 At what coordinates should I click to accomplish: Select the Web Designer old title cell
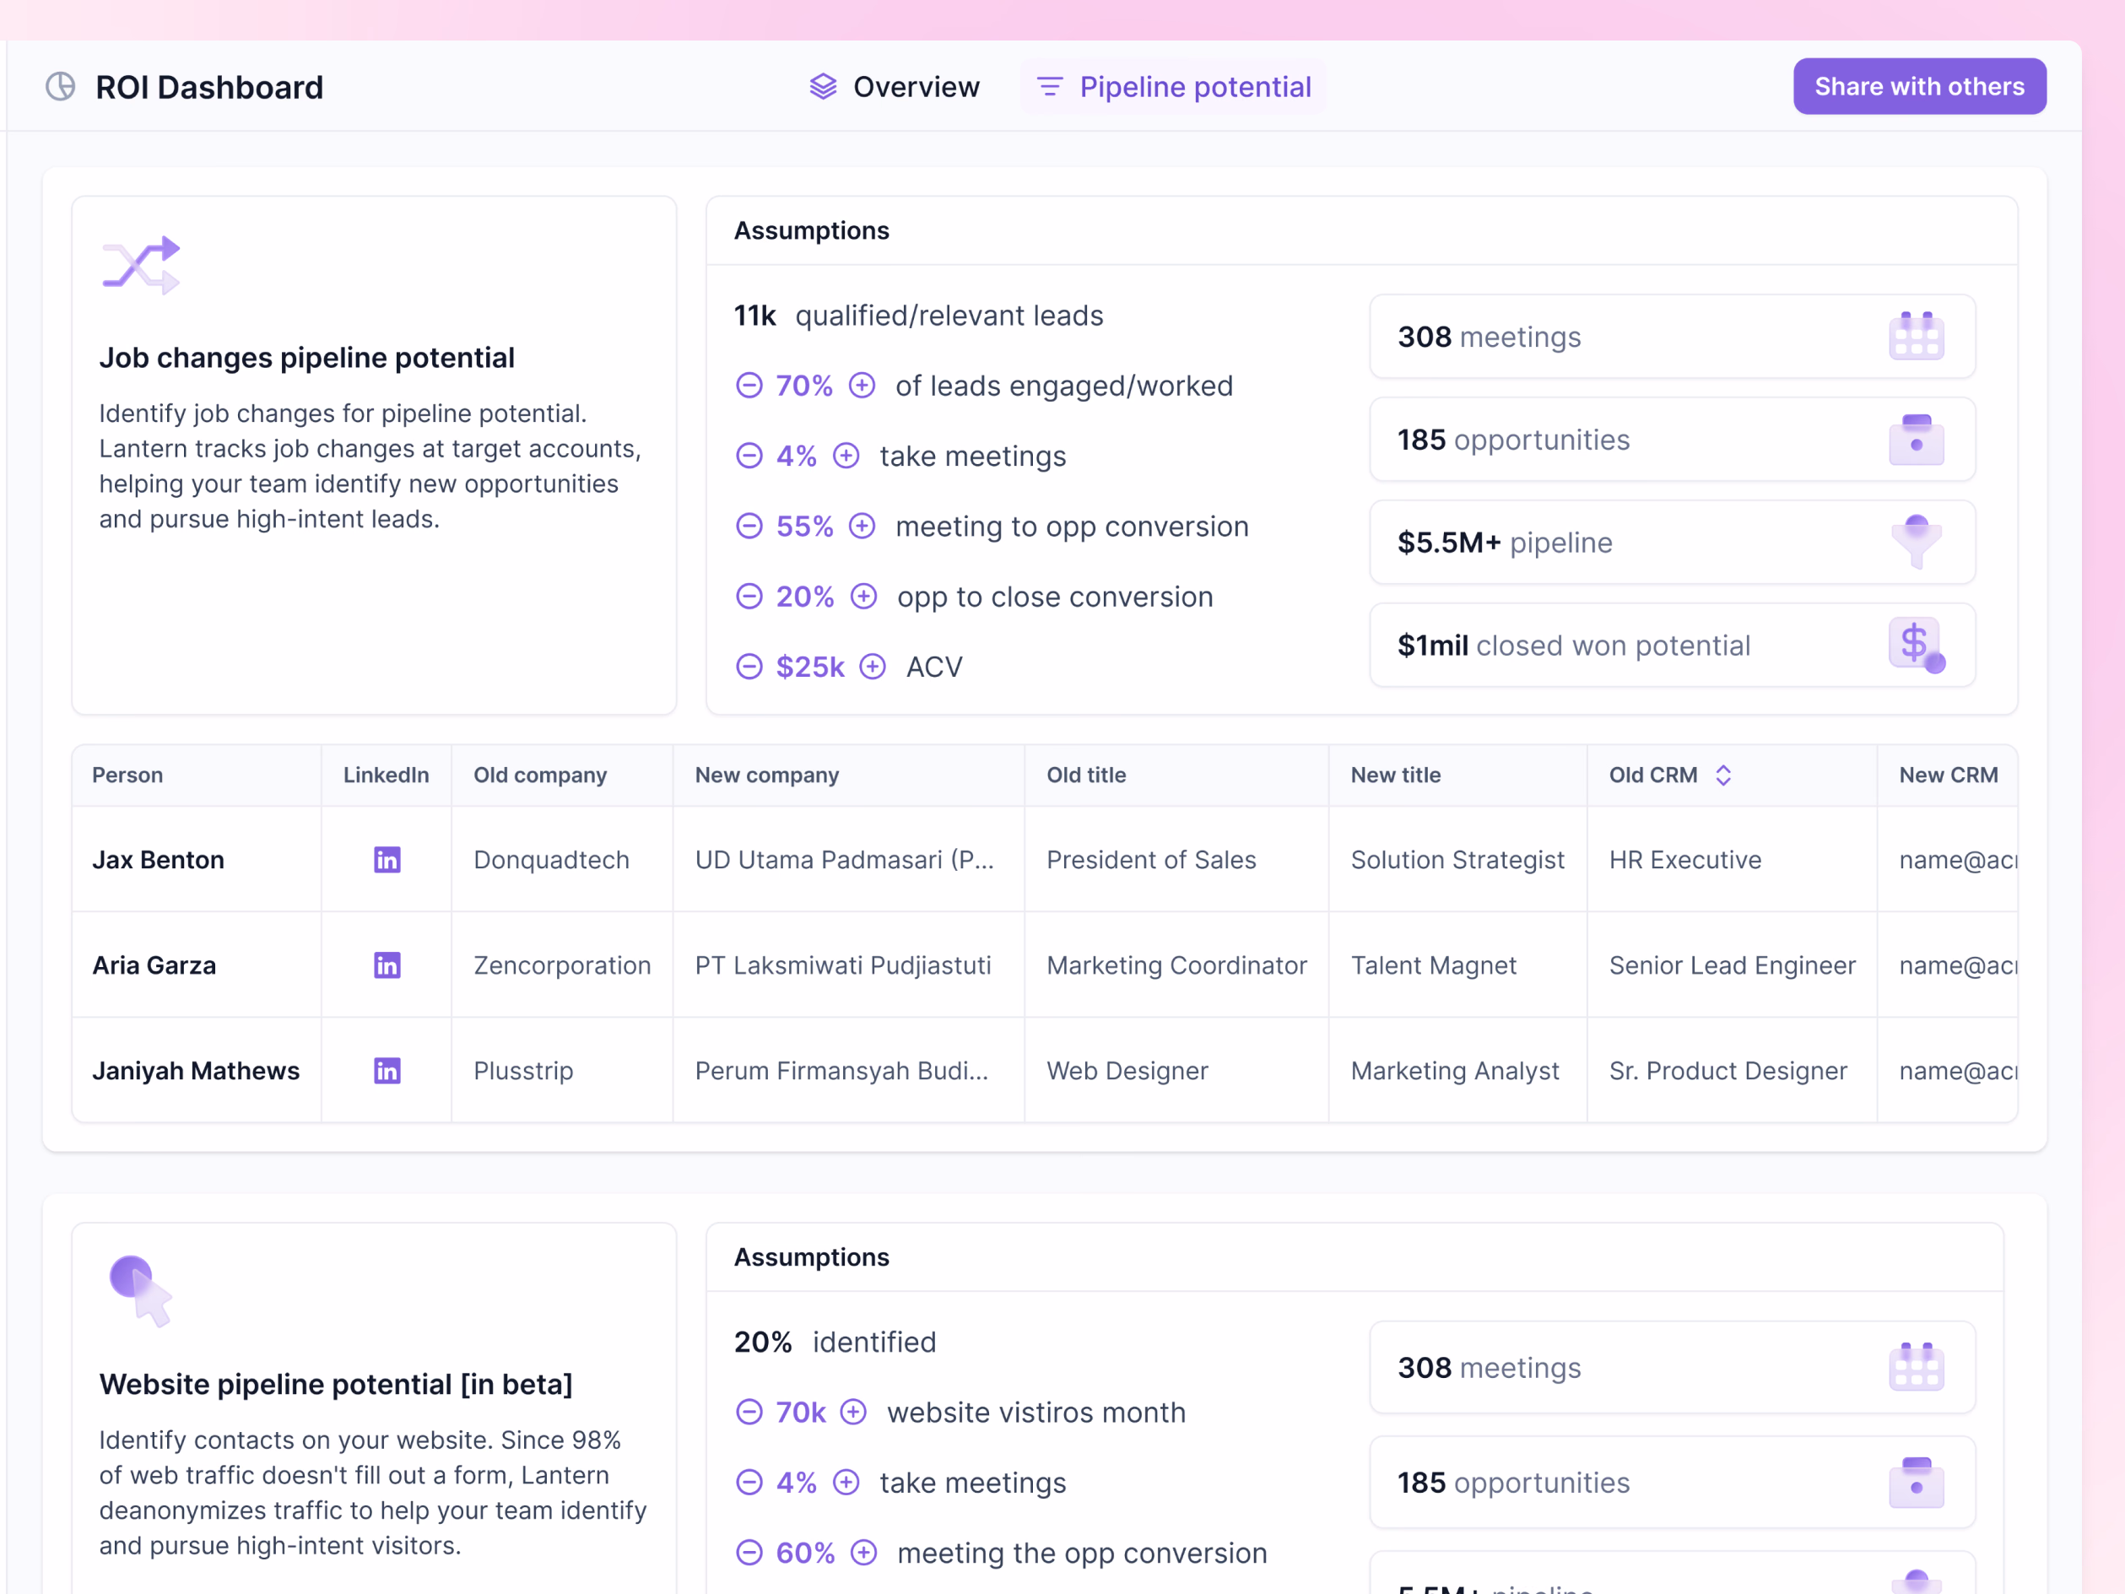[1176, 1070]
